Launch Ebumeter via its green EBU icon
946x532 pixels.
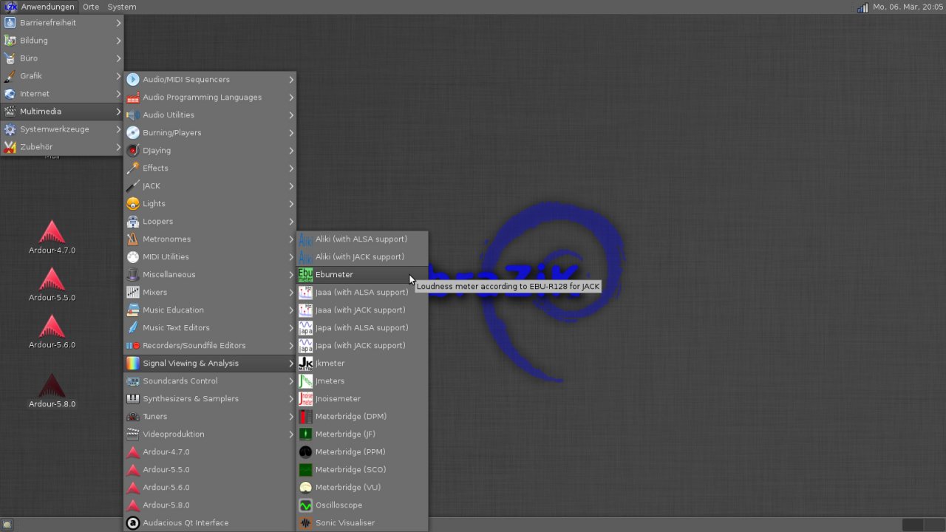pos(305,275)
